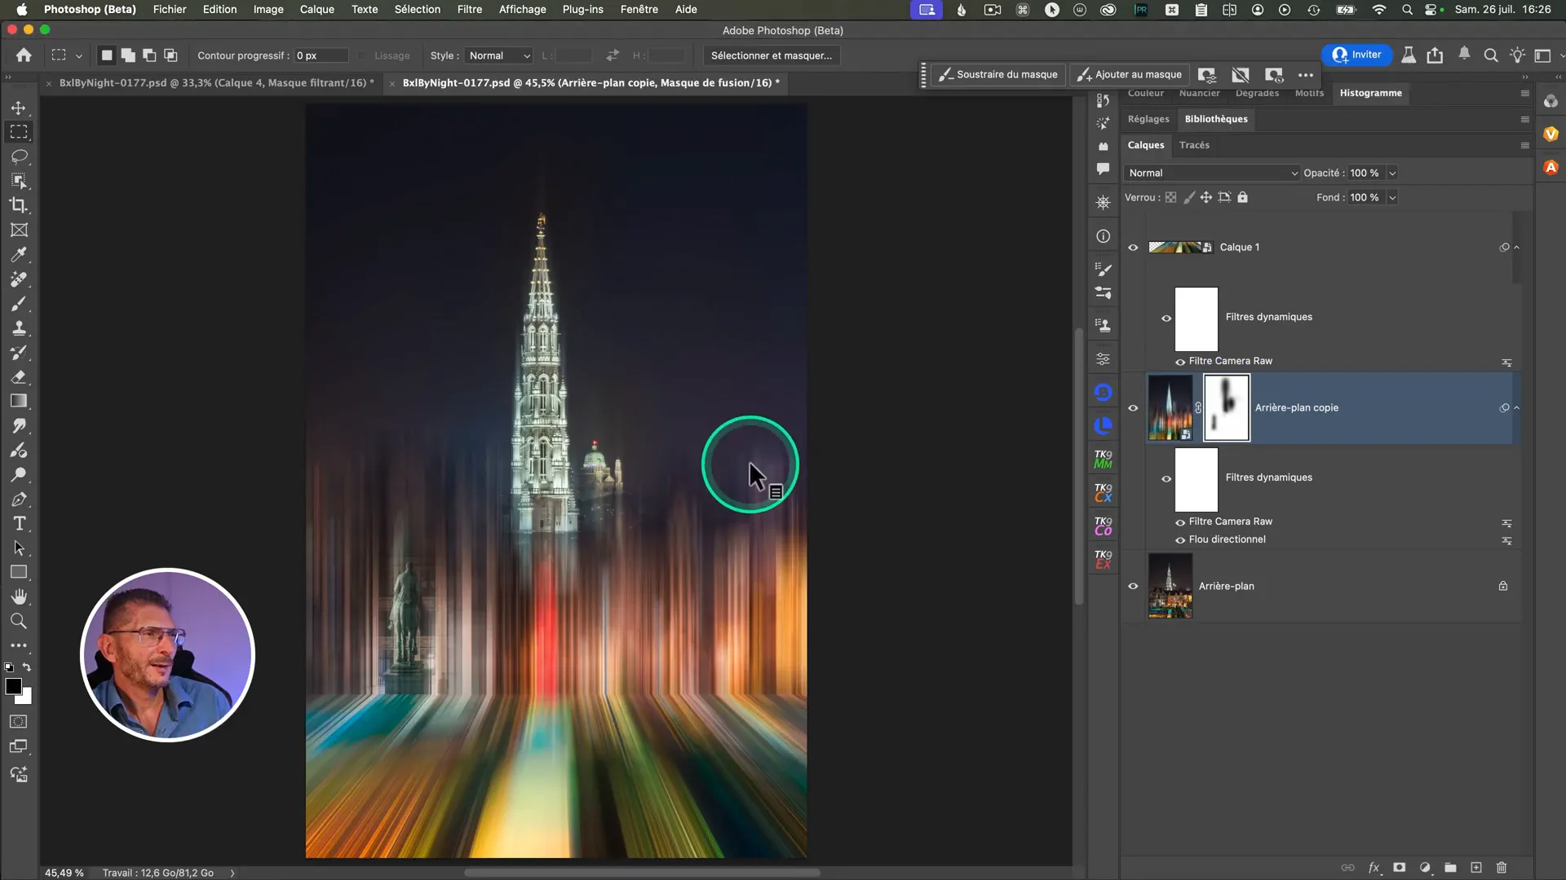Screen dimensions: 1566x880
Task: Collapse smart filters on Calque 1
Action: tap(1517, 247)
